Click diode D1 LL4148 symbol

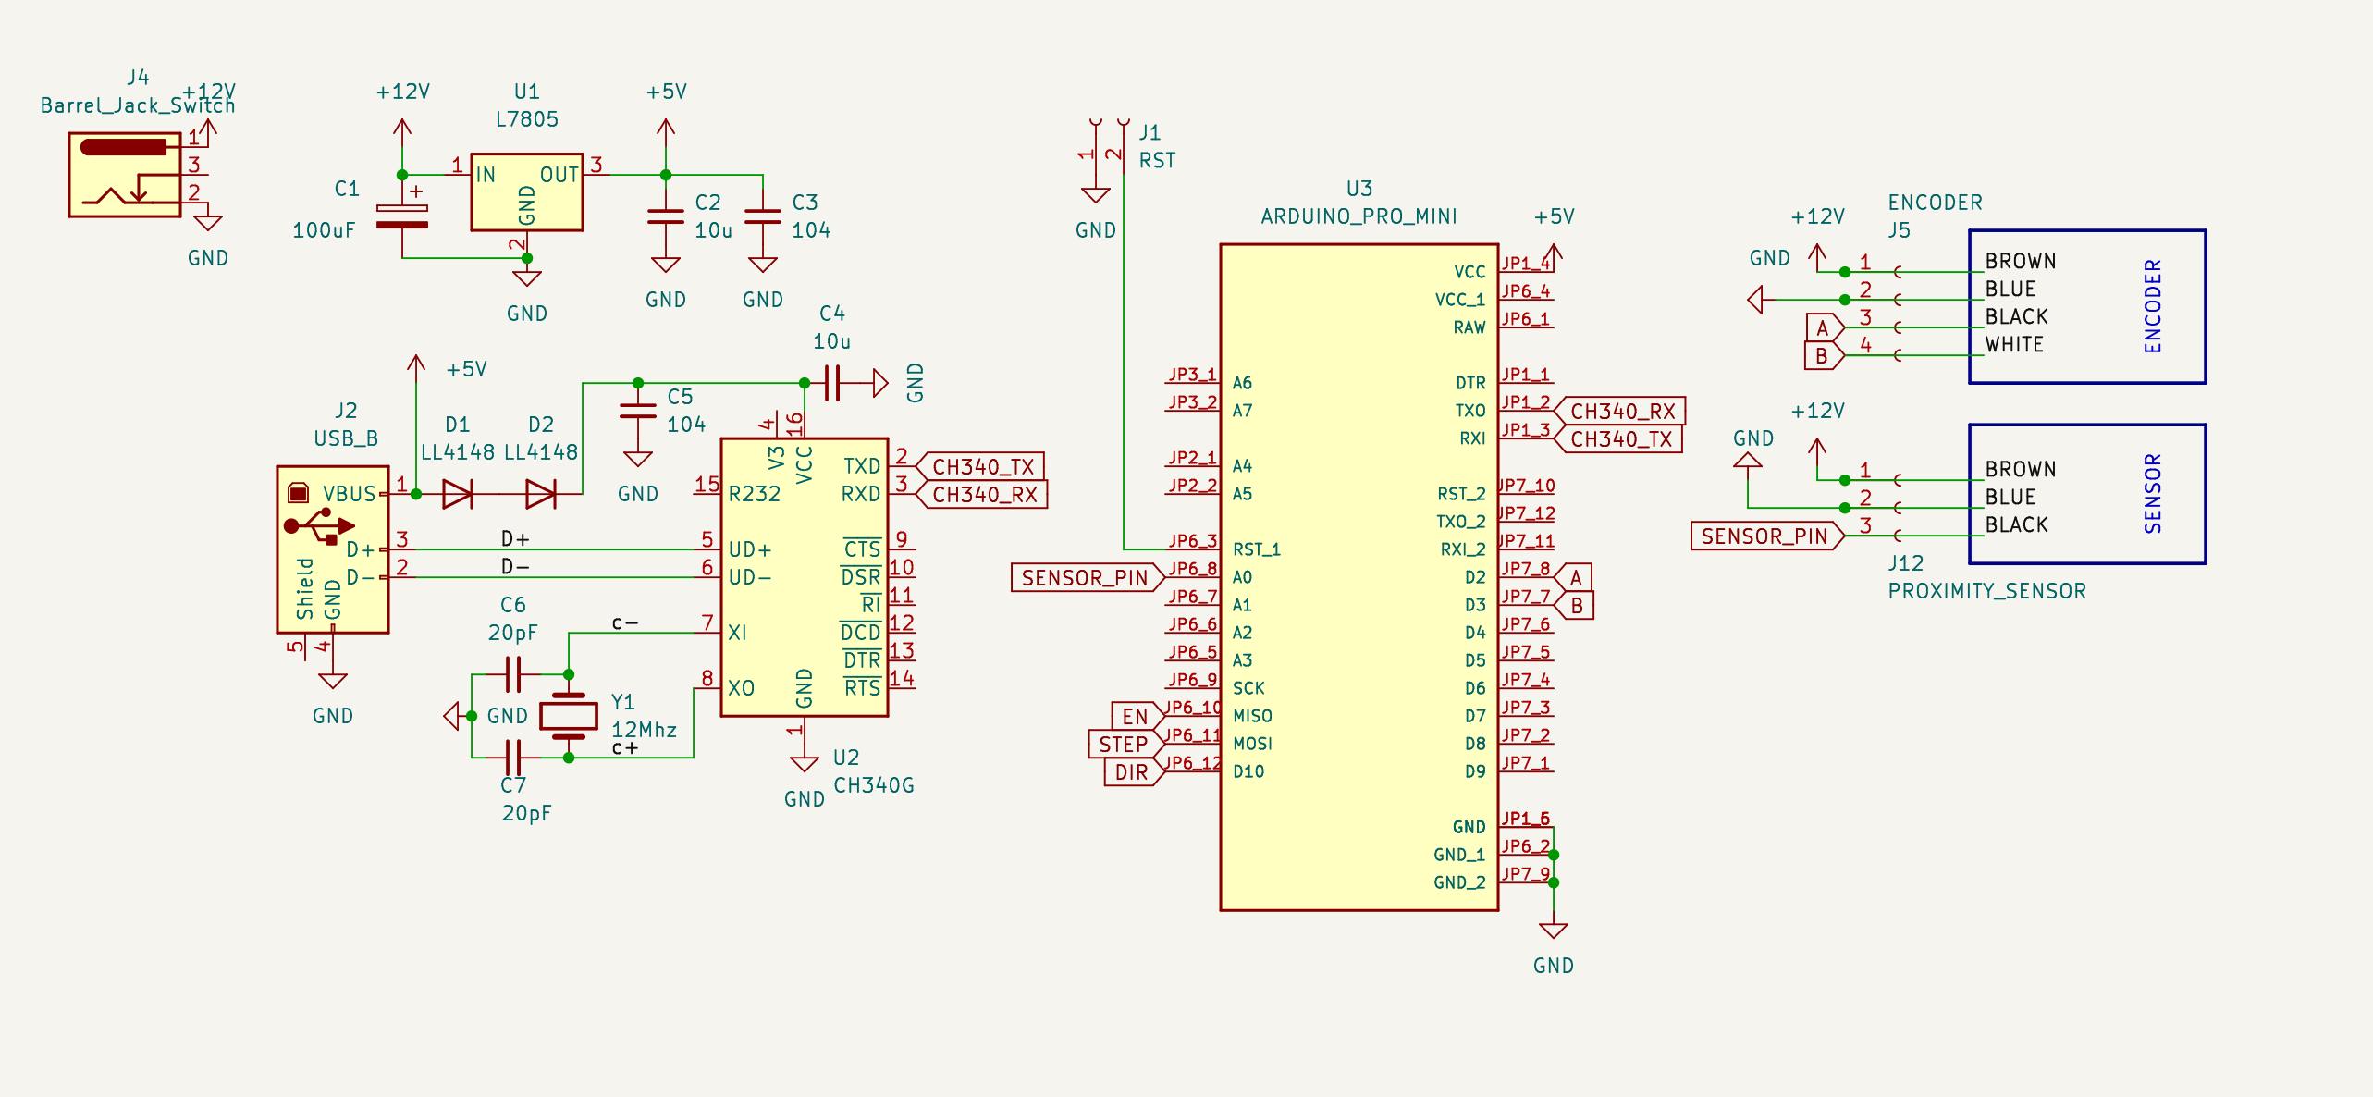(x=457, y=494)
